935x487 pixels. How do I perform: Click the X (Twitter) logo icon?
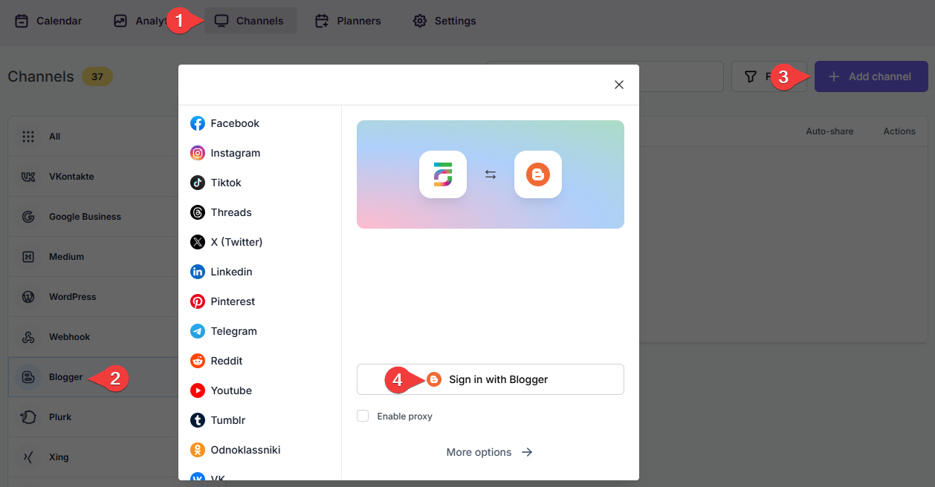pyautogui.click(x=198, y=242)
